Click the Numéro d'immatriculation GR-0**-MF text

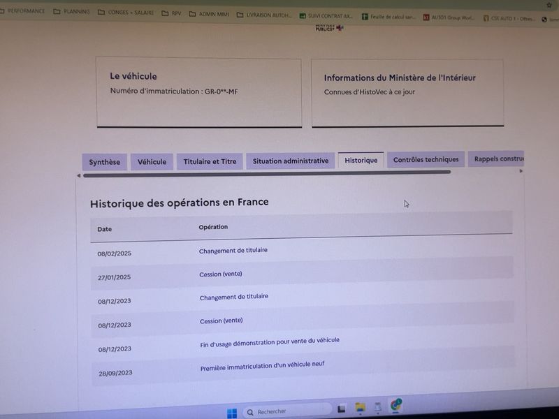pos(174,91)
